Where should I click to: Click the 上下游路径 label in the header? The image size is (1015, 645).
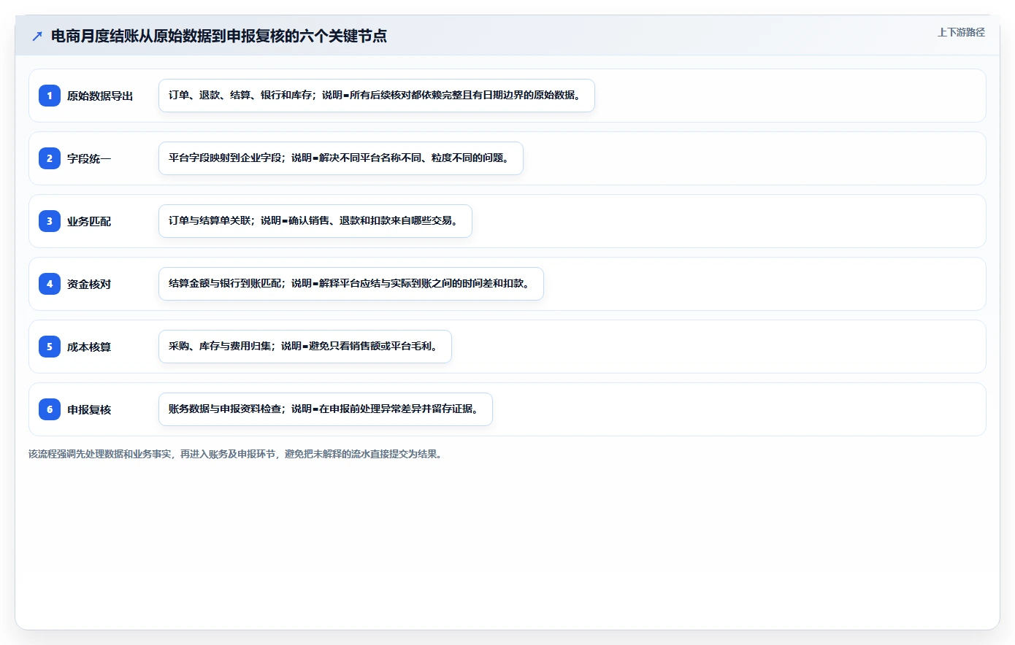pos(961,32)
